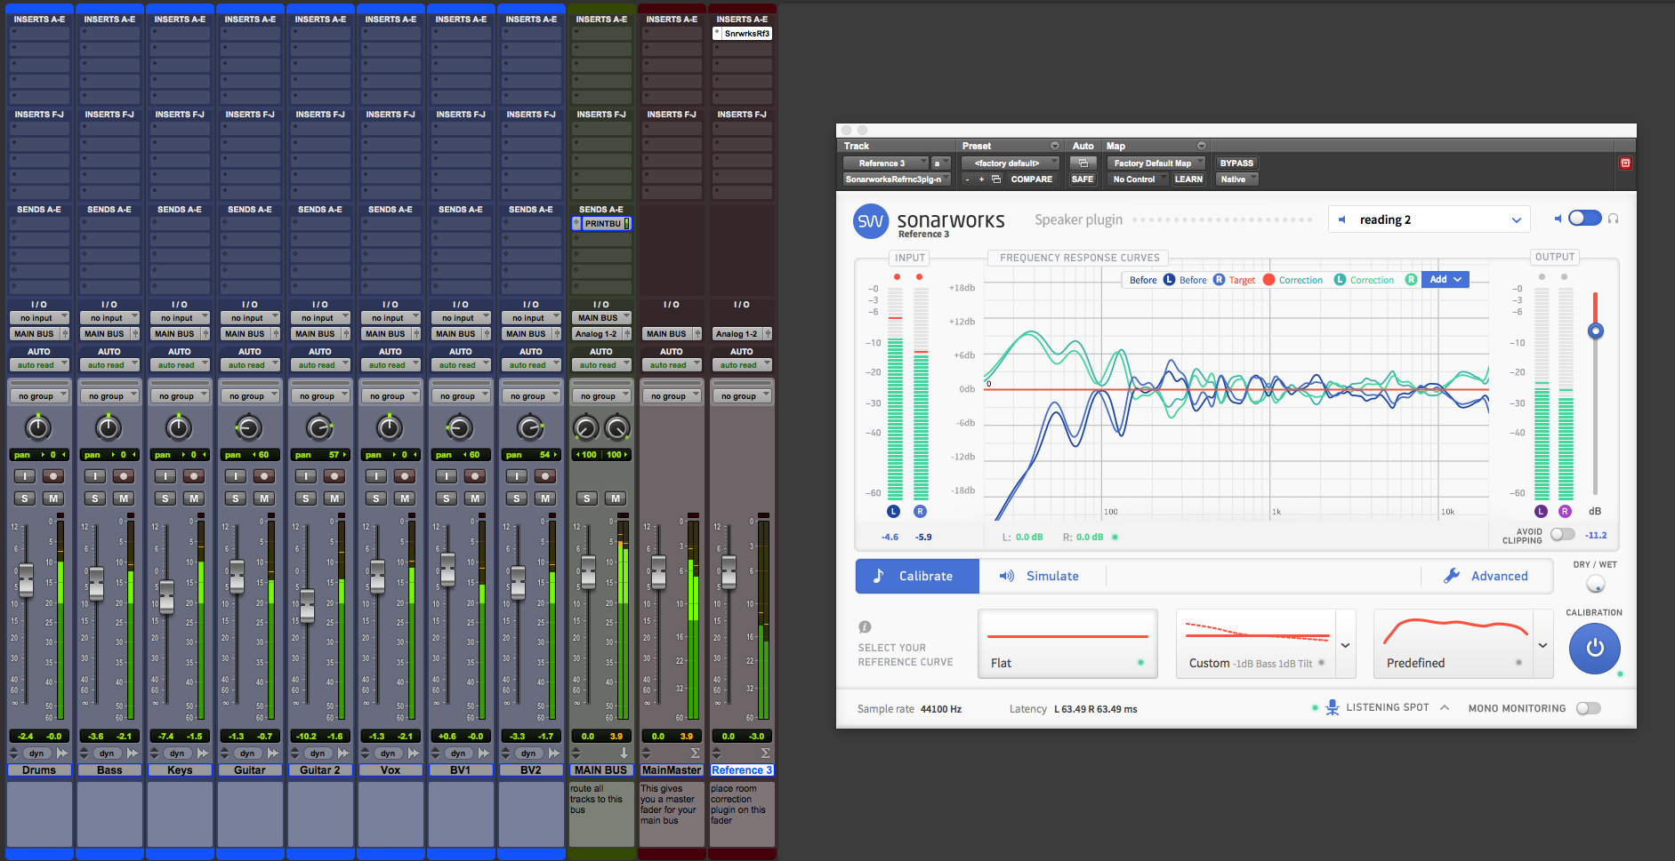Click the Drums pan knob

pos(38,428)
